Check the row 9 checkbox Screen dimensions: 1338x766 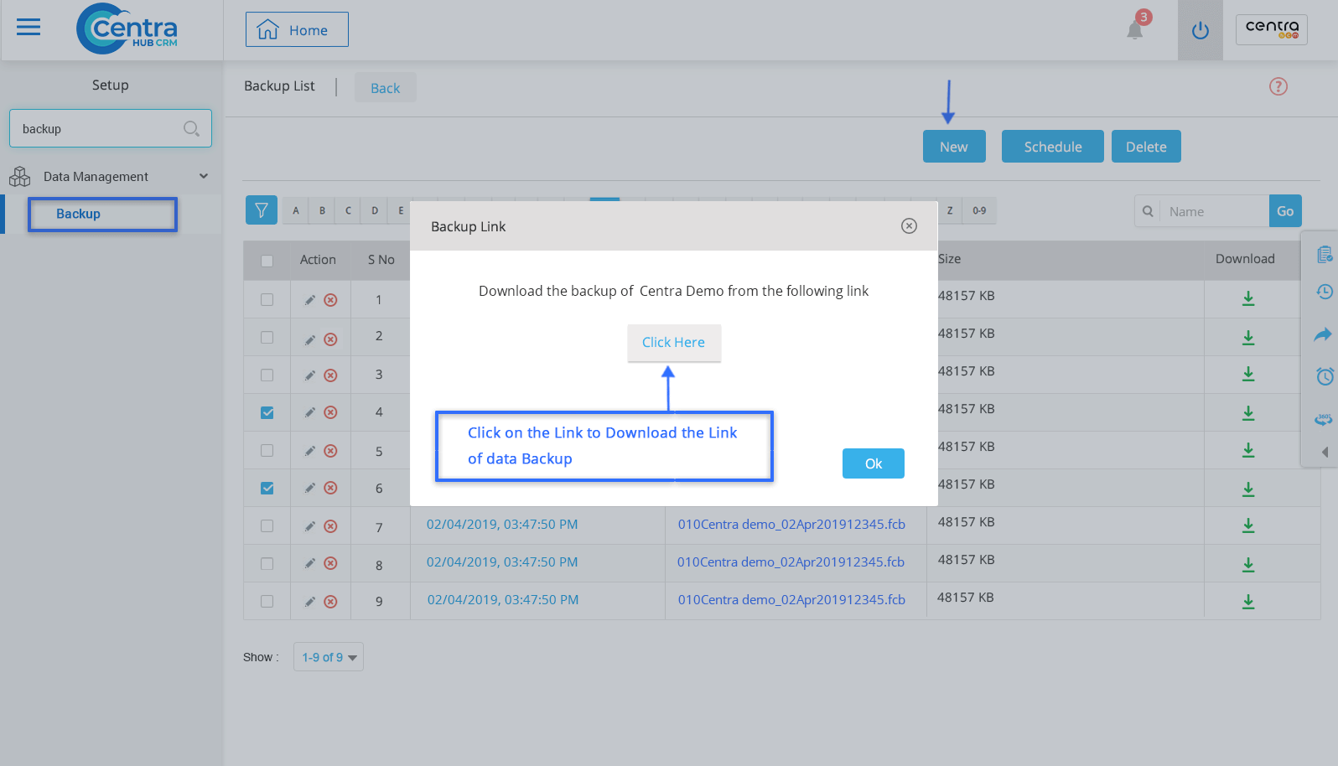[267, 601]
